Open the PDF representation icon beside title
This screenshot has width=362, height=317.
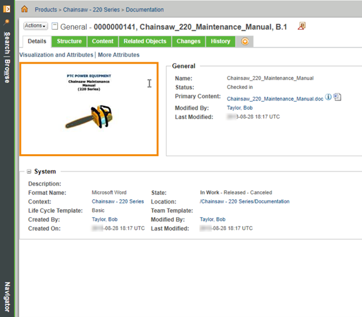pos(302,26)
